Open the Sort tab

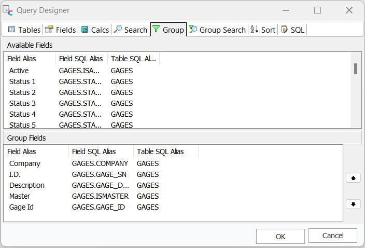tap(263, 30)
